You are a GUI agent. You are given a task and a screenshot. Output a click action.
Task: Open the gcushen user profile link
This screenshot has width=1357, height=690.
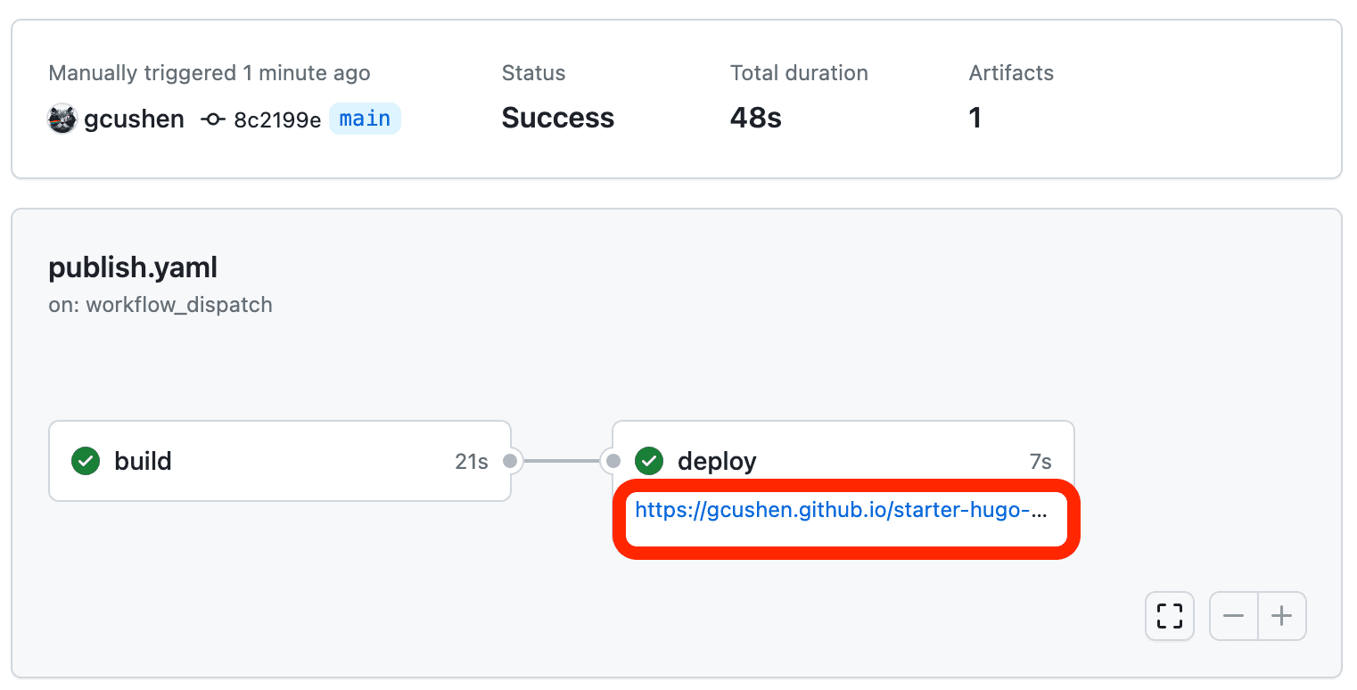[134, 119]
